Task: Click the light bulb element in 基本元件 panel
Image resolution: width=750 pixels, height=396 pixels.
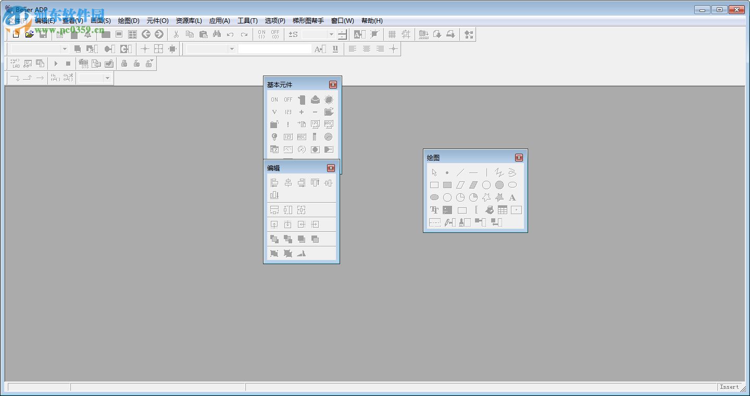Action: [x=274, y=137]
